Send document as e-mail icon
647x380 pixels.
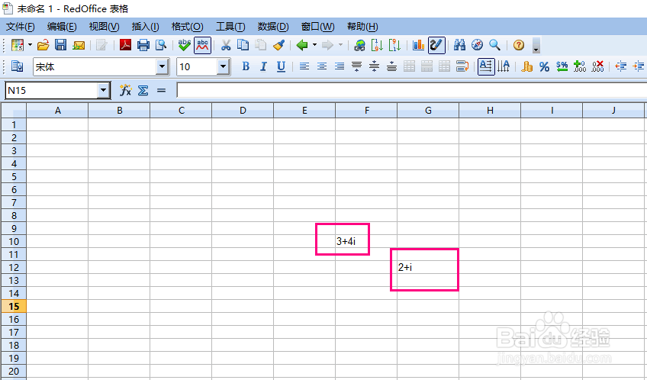coord(79,45)
